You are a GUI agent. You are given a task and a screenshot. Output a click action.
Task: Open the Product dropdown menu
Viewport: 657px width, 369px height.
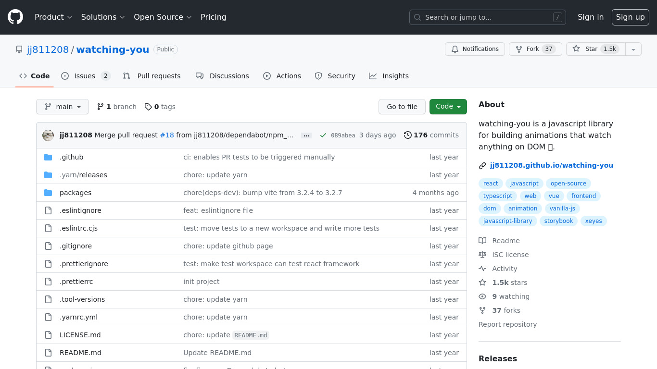pyautogui.click(x=53, y=17)
